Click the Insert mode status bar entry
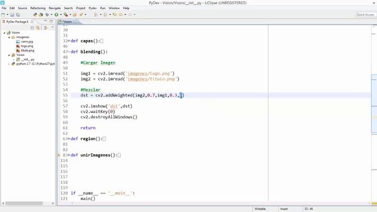Screen dimensions: 377x212 click(x=284, y=209)
